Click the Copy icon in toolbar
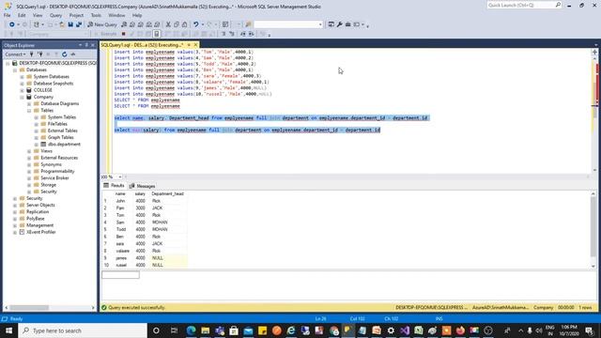The image size is (601, 338). click(177, 24)
